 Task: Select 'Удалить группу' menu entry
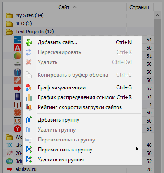82,130
